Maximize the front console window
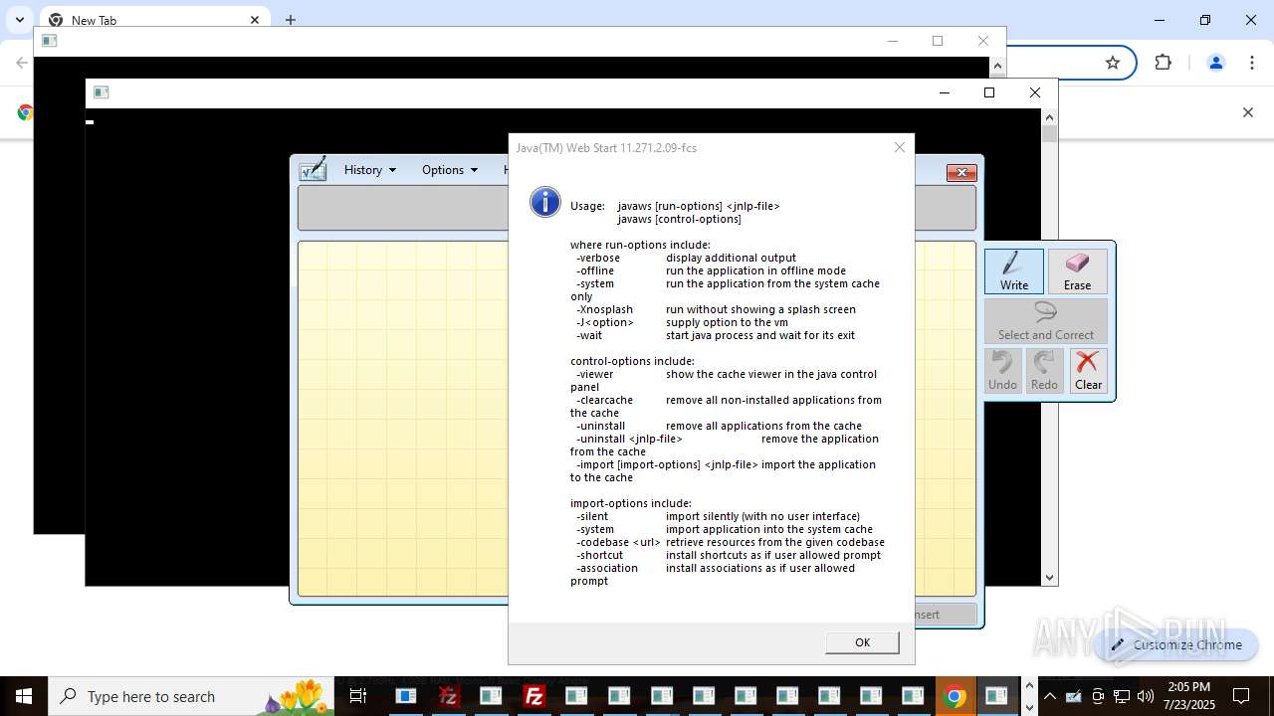 tap(988, 92)
